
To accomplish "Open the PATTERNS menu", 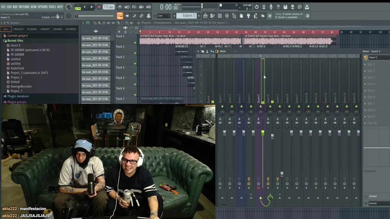I will [24, 7].
